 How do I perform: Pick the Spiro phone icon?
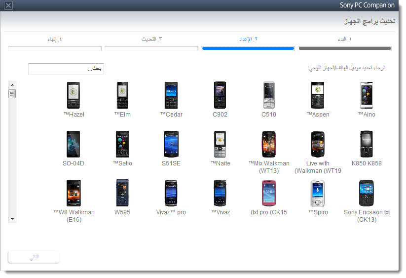[318, 193]
